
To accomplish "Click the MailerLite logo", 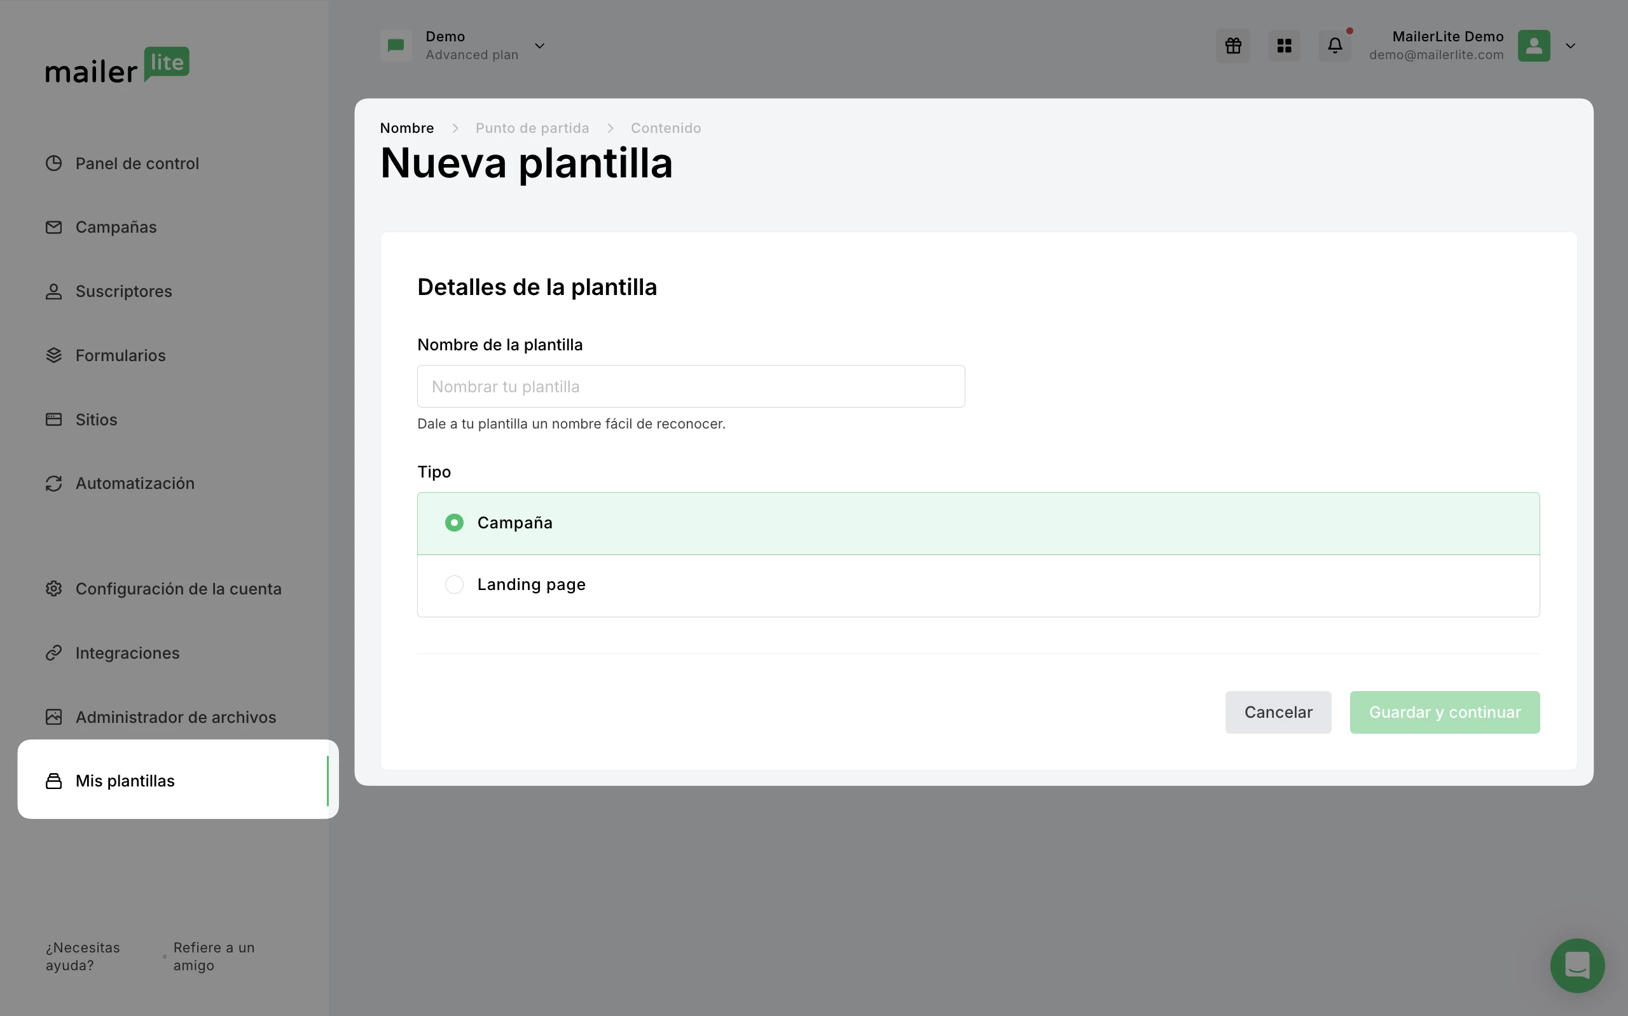I will 118,66.
